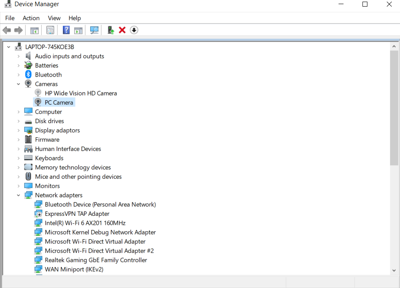This screenshot has height=288, width=400.
Task: Click red X Uninstall device icon
Action: pos(122,30)
